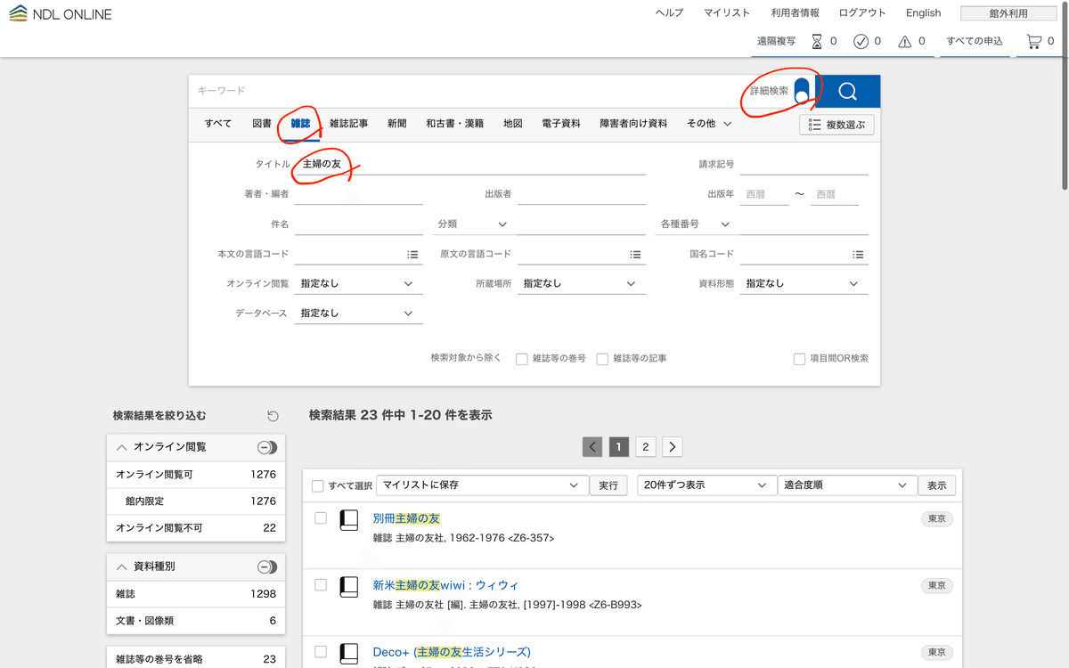Check the 雑誌等の巻号 exclusion checkbox
The width and height of the screenshot is (1069, 668).
(x=522, y=359)
